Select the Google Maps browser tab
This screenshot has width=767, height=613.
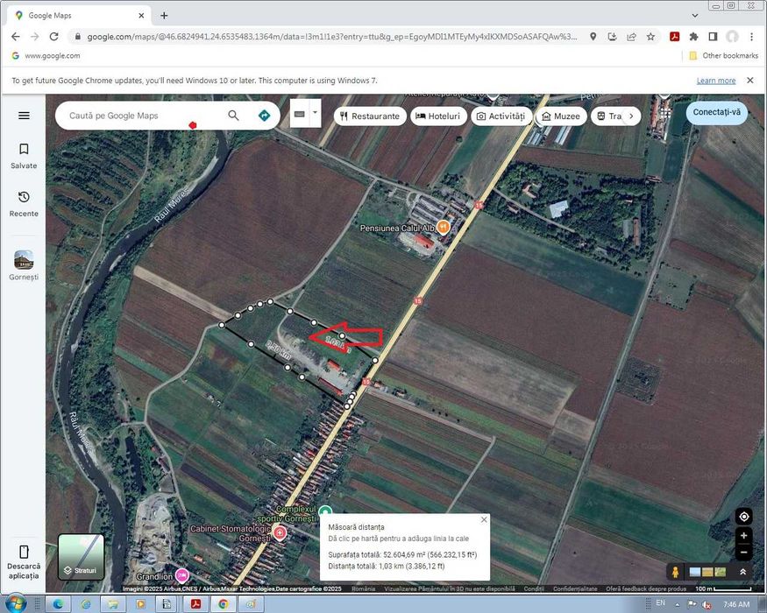(78, 16)
